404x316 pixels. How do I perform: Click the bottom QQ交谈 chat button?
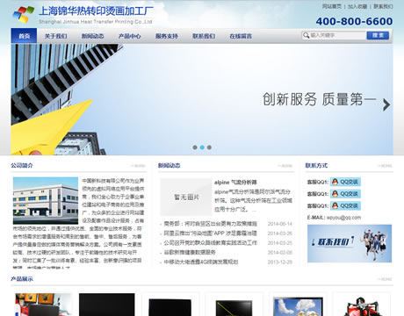pos(345,205)
